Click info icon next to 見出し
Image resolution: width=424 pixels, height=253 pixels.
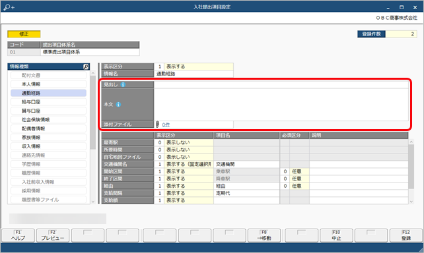tap(123, 85)
